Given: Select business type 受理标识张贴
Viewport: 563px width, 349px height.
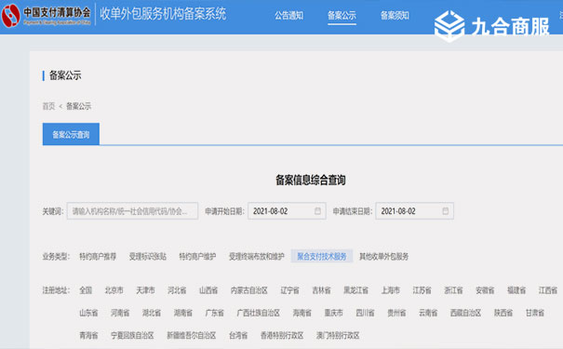Looking at the screenshot, I should tap(148, 256).
